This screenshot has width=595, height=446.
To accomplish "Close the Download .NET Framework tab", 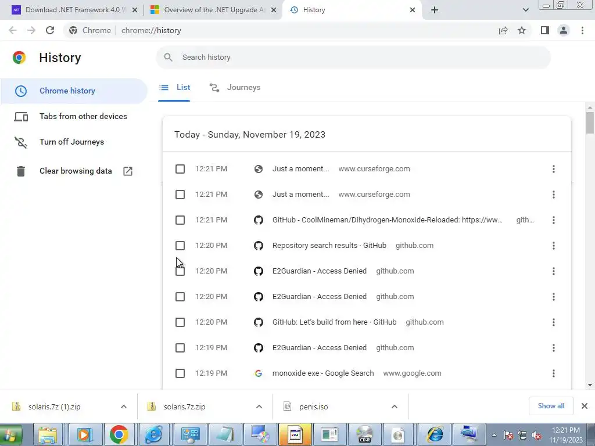I will (134, 10).
